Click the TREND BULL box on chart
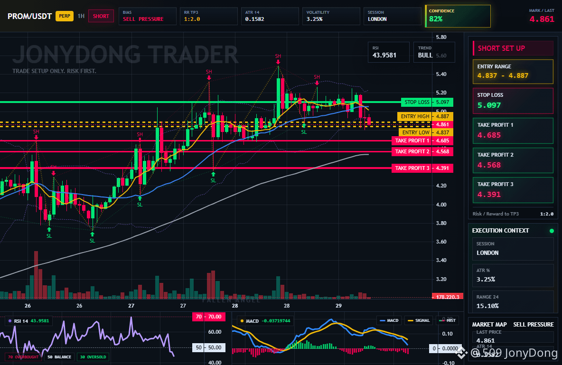This screenshot has height=365, width=562. (x=434, y=52)
